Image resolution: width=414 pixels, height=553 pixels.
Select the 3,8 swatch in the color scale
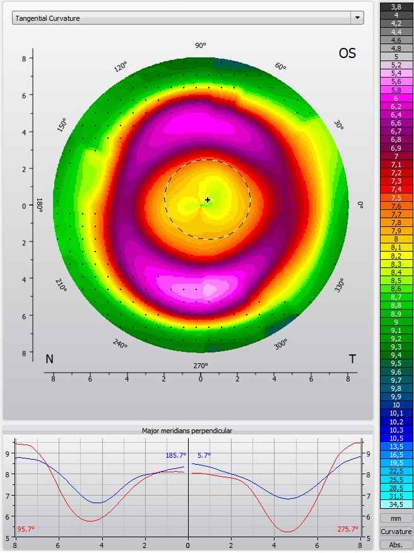396,7
